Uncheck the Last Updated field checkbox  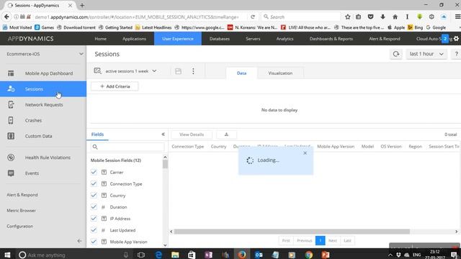point(94,230)
